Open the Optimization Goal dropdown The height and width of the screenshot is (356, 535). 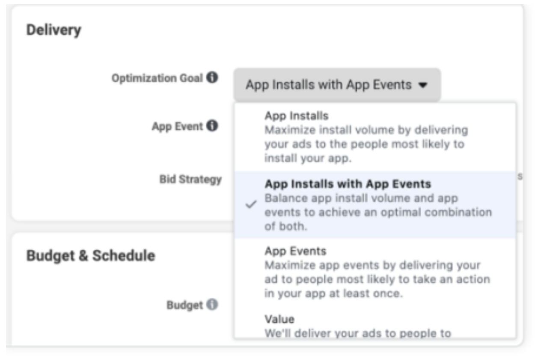tap(337, 85)
